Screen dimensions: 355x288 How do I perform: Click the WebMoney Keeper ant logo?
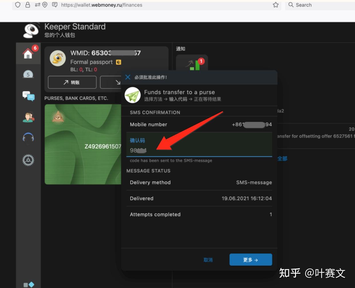pyautogui.click(x=31, y=30)
